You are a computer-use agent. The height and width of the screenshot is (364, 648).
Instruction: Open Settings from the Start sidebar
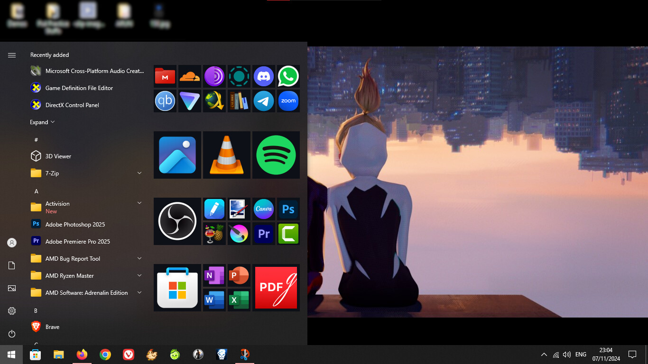point(12,311)
